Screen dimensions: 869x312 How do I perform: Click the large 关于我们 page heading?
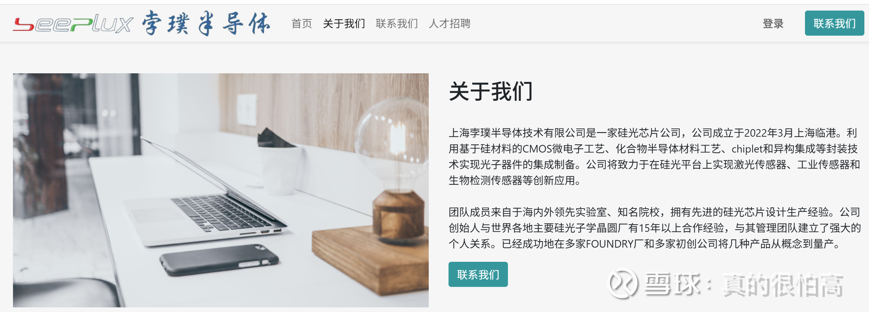(x=491, y=91)
